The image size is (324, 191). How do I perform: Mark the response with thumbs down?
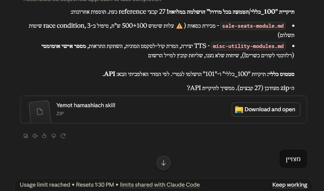pos(54,136)
